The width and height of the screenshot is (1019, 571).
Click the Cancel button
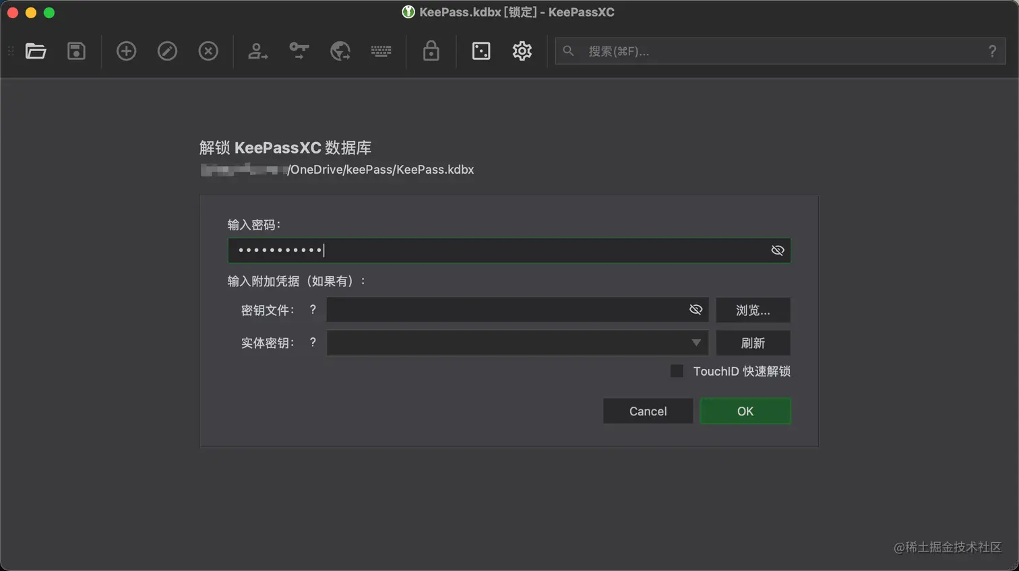click(648, 411)
